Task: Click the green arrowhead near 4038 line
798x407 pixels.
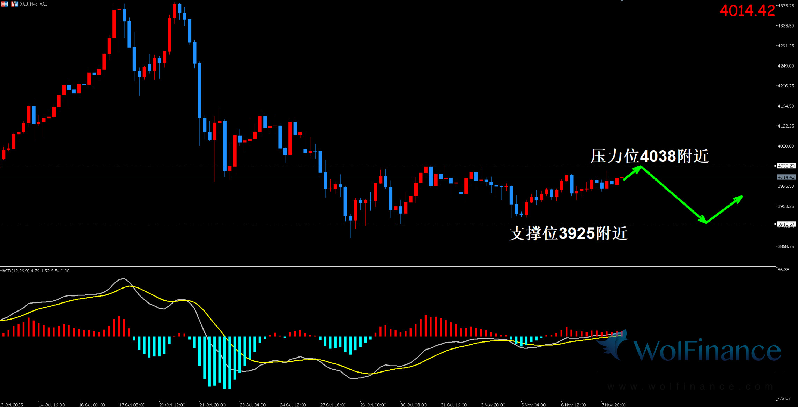Action: pyautogui.click(x=638, y=169)
